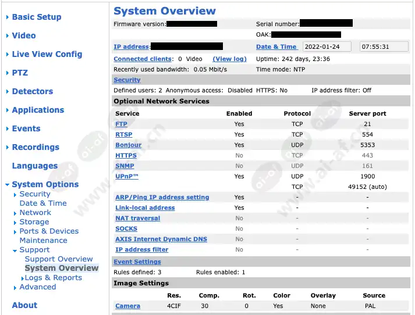
Task: Expand Advanced in sidebar
Action: [38, 287]
